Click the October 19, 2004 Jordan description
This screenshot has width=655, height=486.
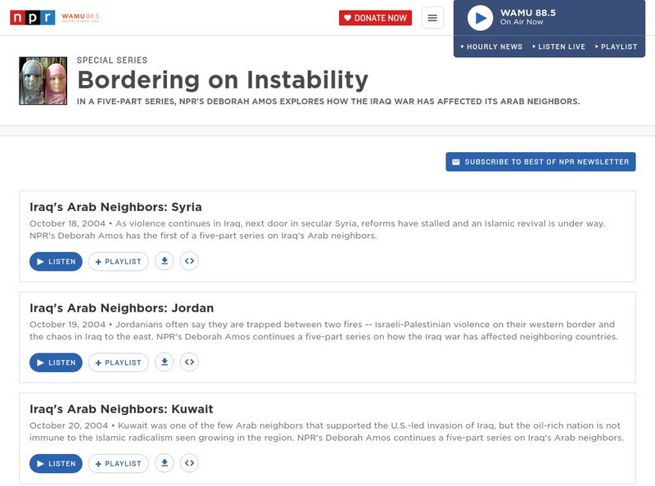click(x=323, y=331)
